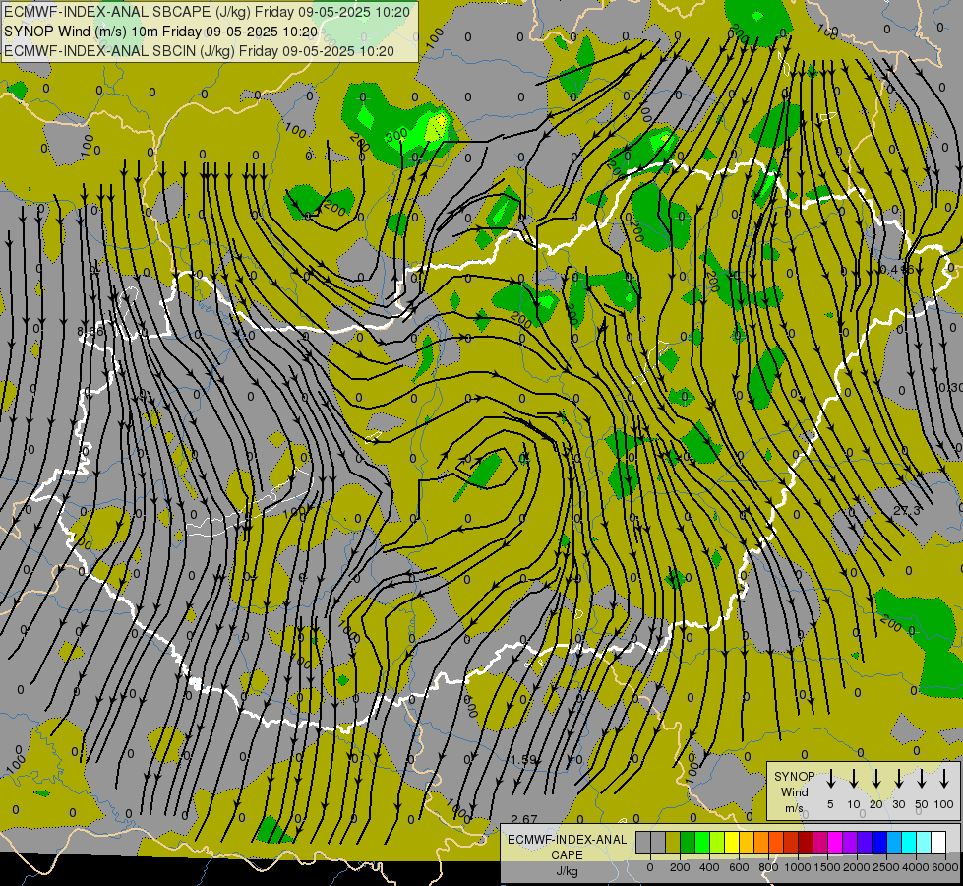
Task: Click the 5 m/s wind arrow in legend
Action: (830, 779)
